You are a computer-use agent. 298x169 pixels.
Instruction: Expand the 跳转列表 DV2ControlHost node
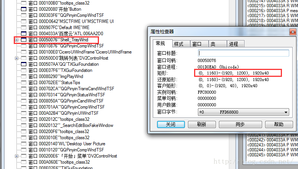click(x=17, y=58)
